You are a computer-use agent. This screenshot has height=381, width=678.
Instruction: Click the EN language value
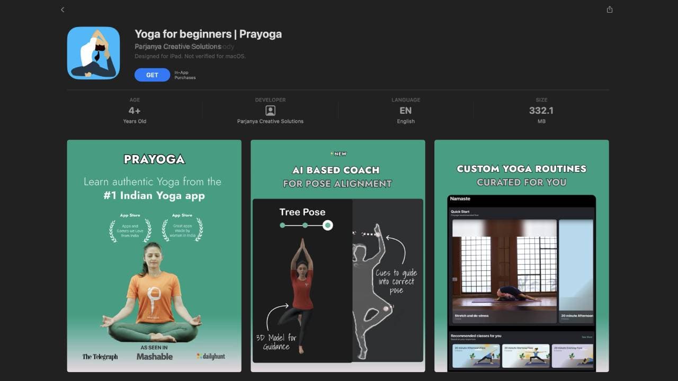pos(406,111)
